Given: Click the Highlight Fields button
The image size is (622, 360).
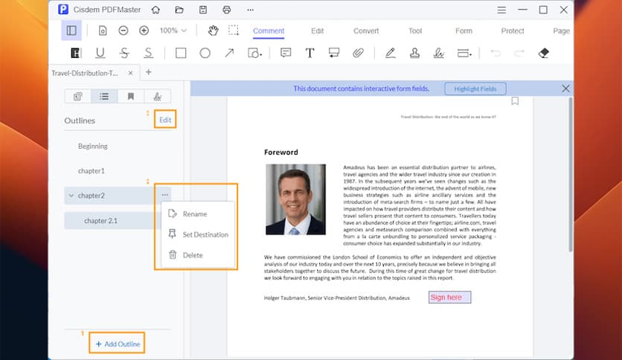Looking at the screenshot, I should point(475,89).
